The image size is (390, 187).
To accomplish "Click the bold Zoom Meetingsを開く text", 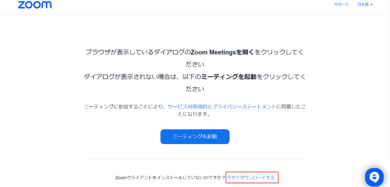I will click(222, 52).
